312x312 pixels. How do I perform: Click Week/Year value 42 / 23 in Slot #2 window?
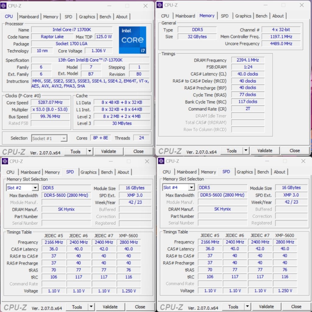coord(135,202)
